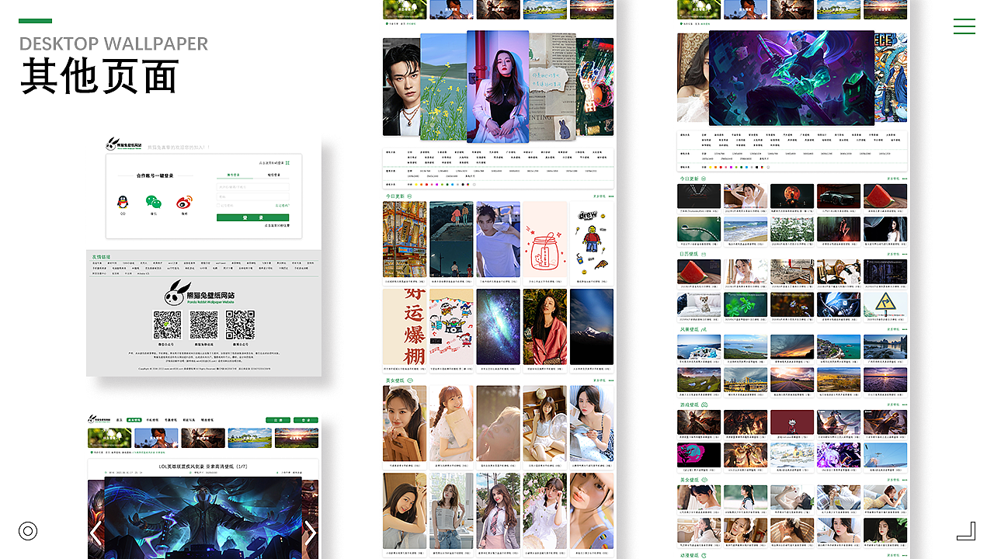Click the Weibo login icon
Screen dimensions: 994x559
(x=184, y=203)
